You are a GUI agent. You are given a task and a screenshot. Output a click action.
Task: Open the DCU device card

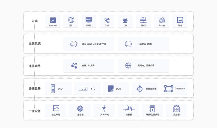click(116, 88)
